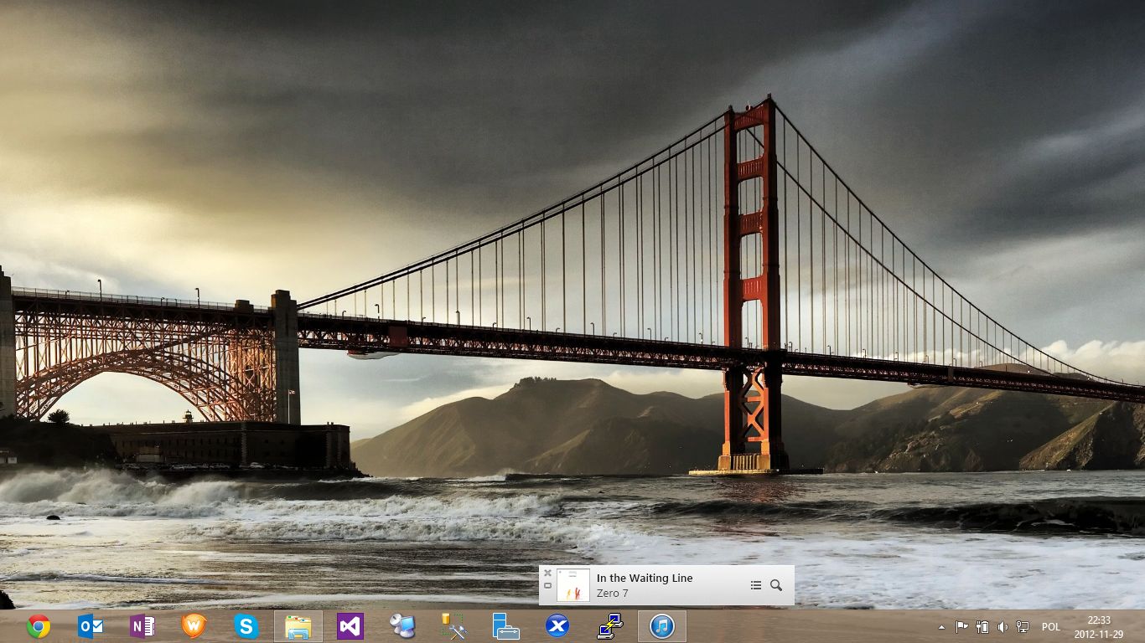Open network status tray icon
Viewport: 1145px width, 643px height.
[1023, 626]
